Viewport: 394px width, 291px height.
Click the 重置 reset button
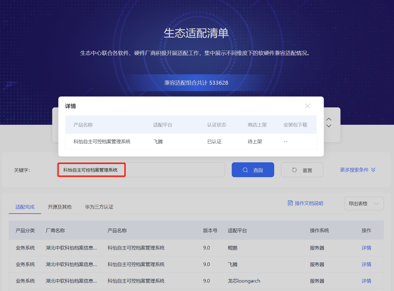pyautogui.click(x=302, y=170)
